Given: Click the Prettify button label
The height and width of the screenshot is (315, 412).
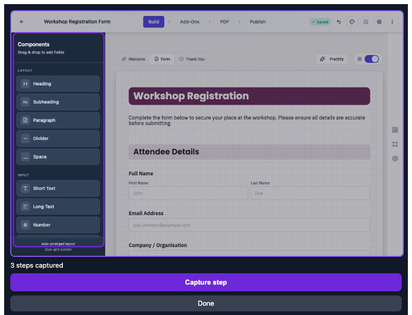Looking at the screenshot, I should [x=337, y=59].
